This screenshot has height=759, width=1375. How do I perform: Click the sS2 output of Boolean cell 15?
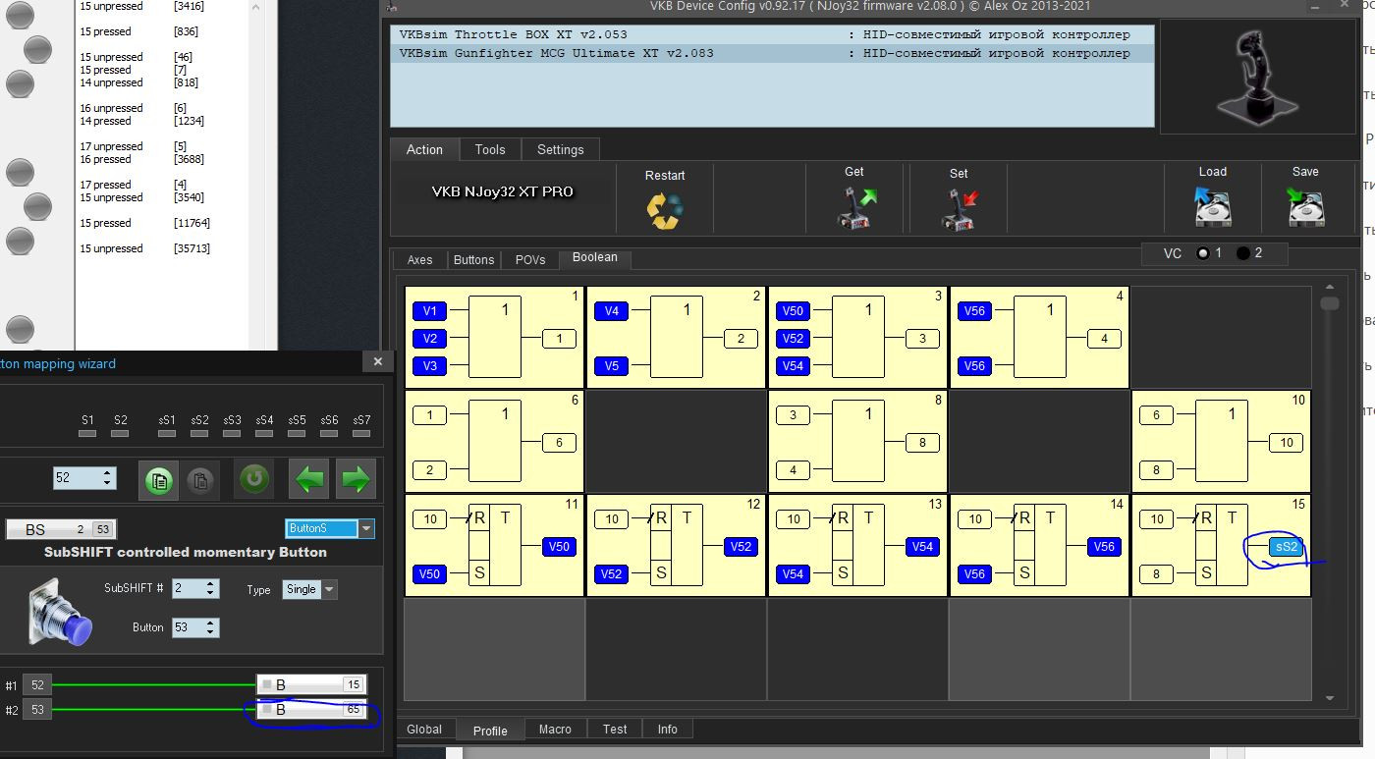tap(1286, 547)
